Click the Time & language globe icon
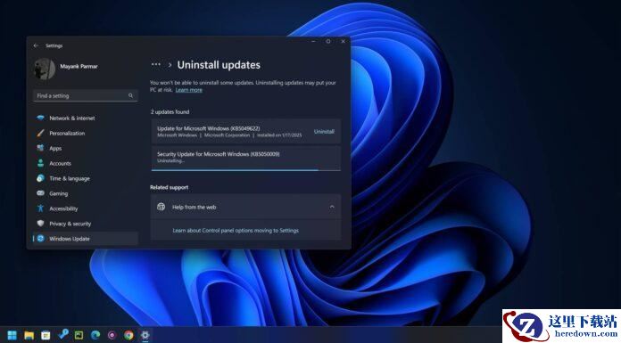Viewport: 621px width, 343px height. click(x=40, y=178)
